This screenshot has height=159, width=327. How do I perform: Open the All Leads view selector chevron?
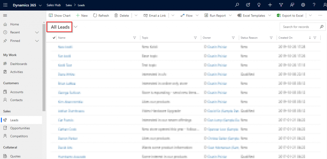(x=75, y=27)
